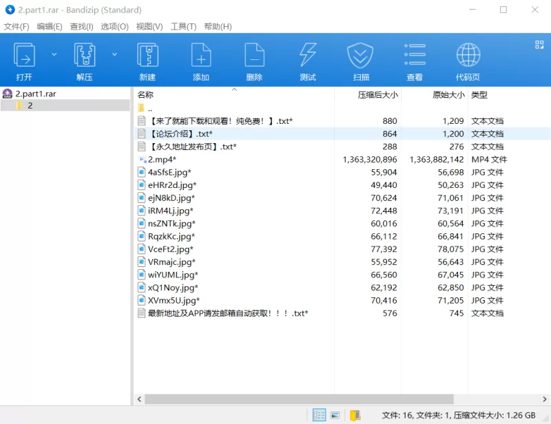The width and height of the screenshot is (551, 424).
Task: Click the VceFt2.jpg image icon
Action: pyautogui.click(x=141, y=249)
